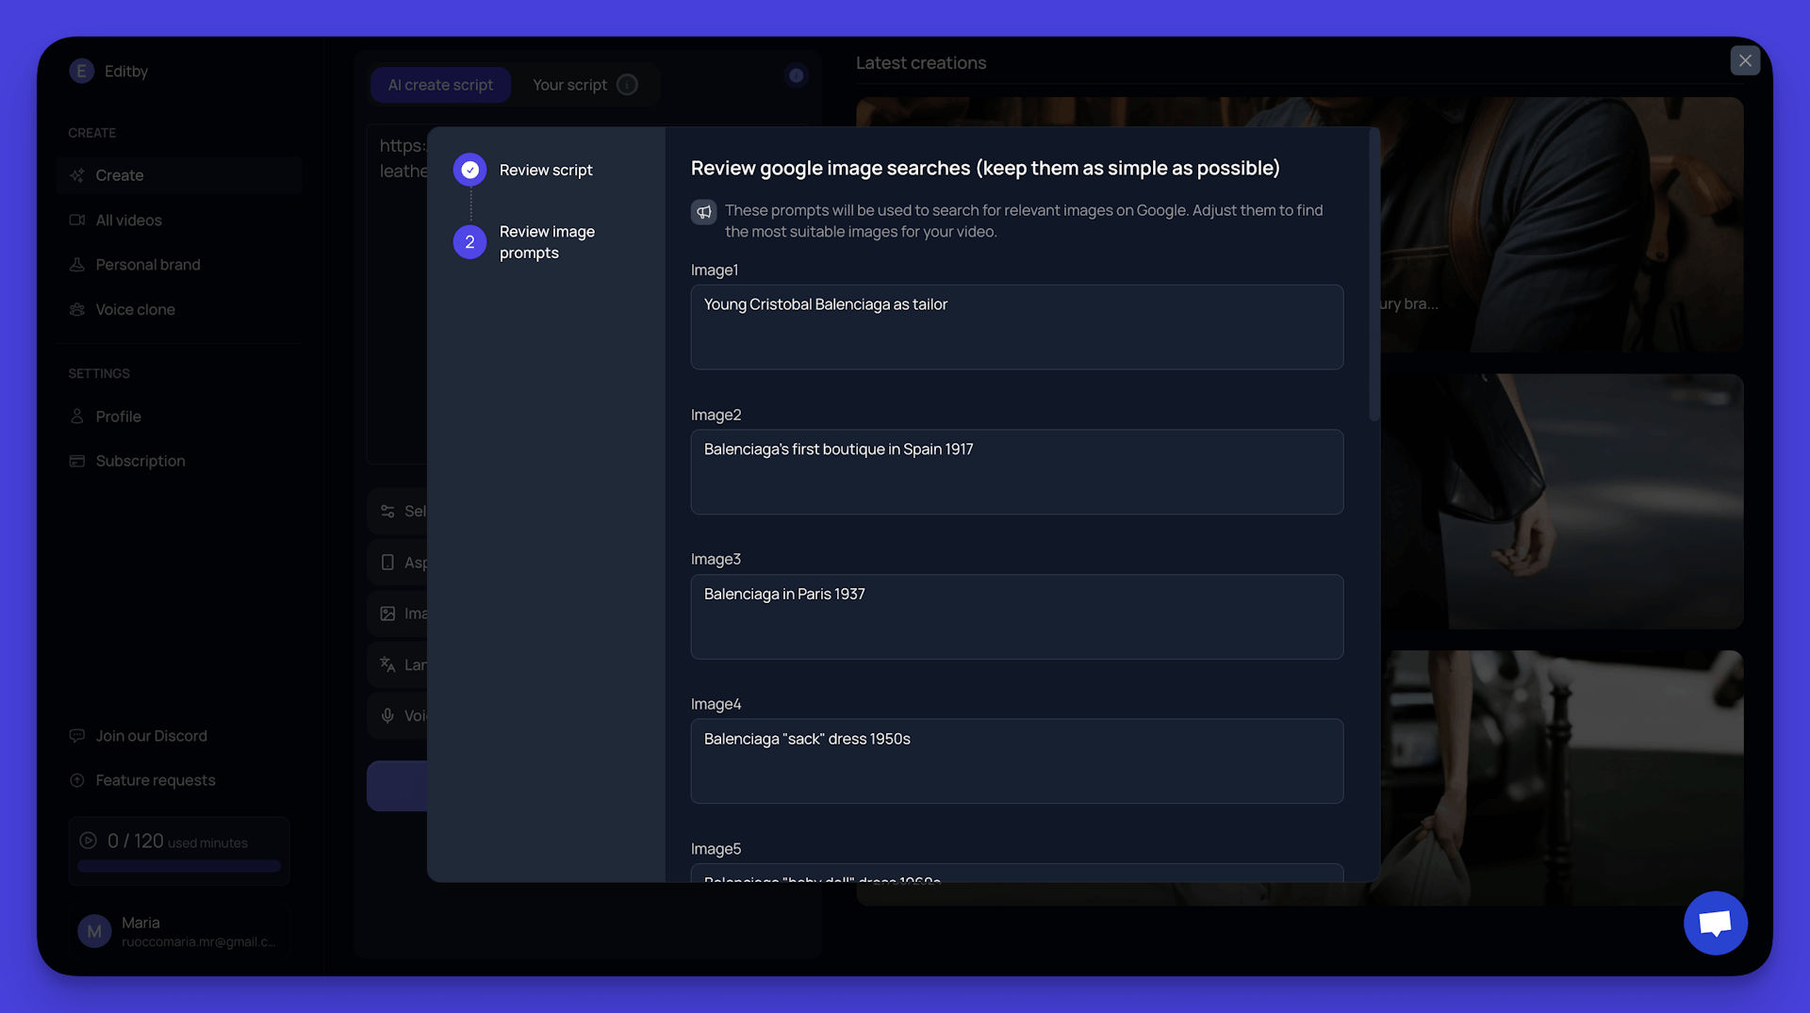This screenshot has height=1013, width=1810.
Task: Open the third Latest creations thumbnail
Action: coord(1562,778)
